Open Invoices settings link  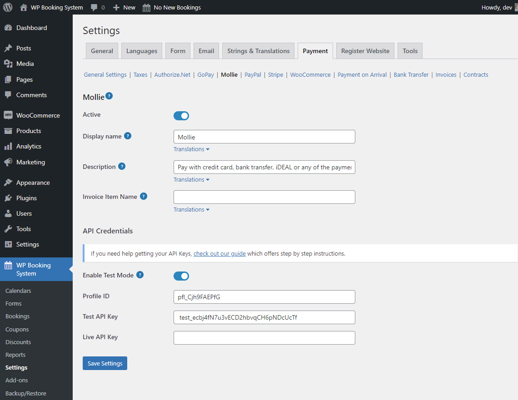tap(446, 74)
